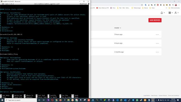This screenshot has height=102, width=181.
Task: Place cursor on ServerActive=95.216.188.12 line
Action: tap(11, 34)
